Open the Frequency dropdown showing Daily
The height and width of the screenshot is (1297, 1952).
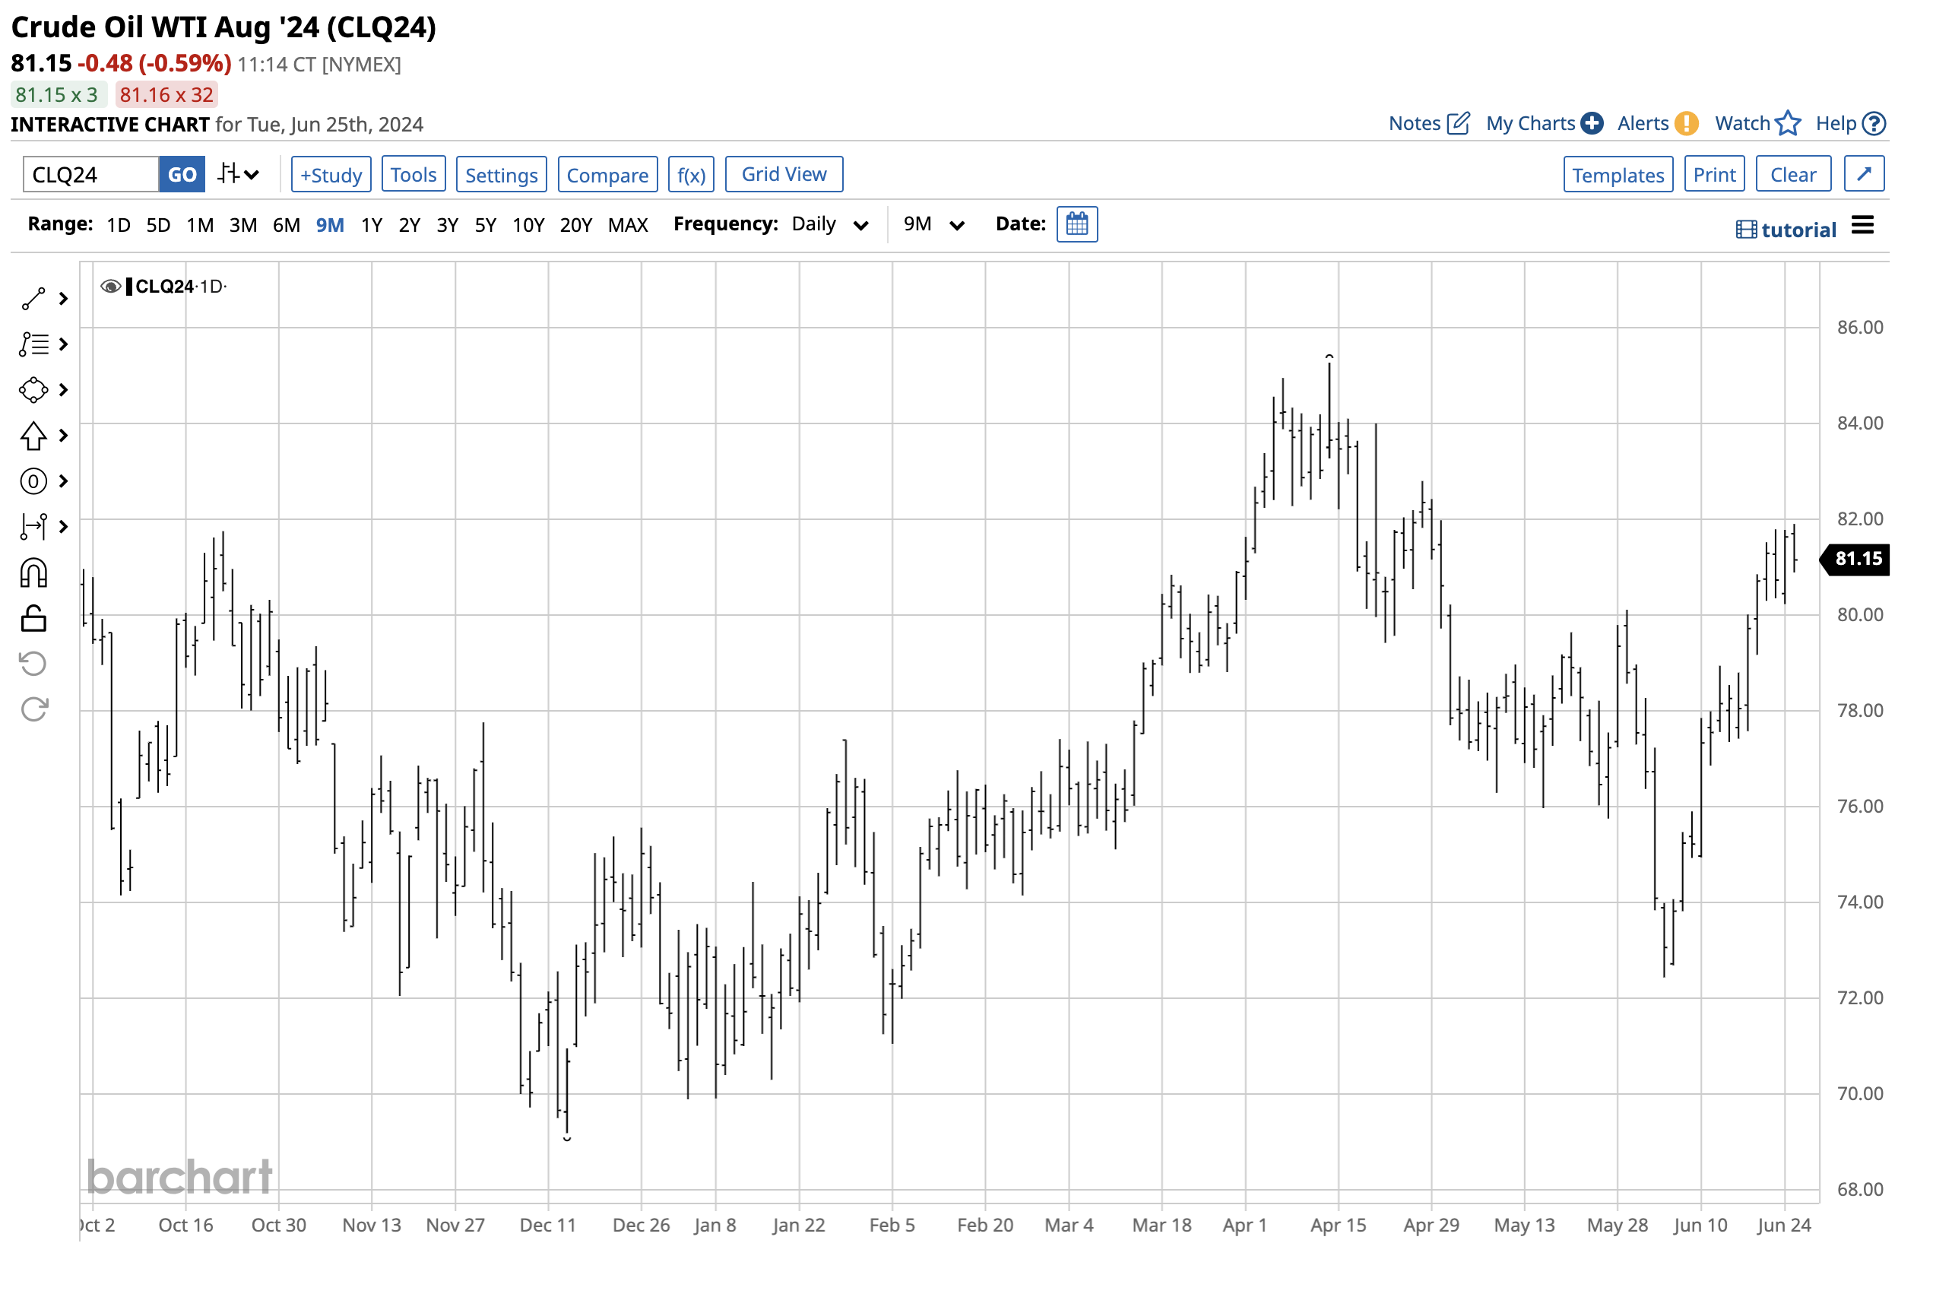tap(829, 224)
